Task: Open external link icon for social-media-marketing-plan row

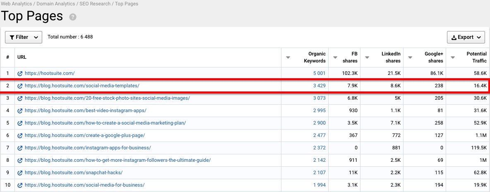Action: tap(20, 123)
